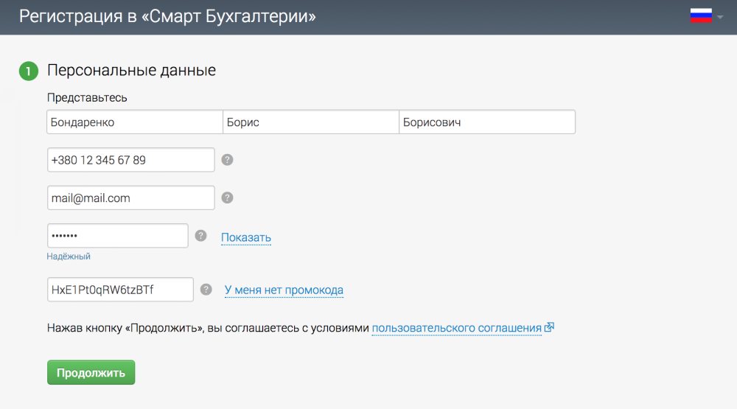Viewport: 737px width, 409px height.
Task: Open the Russian flag language selector
Action: pyautogui.click(x=706, y=16)
